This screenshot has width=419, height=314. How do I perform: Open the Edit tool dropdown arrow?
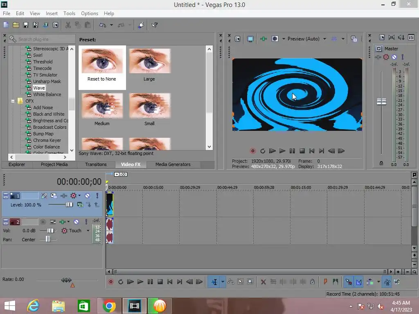click(x=223, y=282)
